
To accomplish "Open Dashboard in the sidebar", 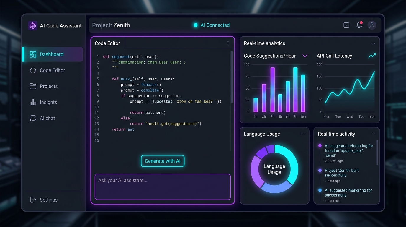I will point(53,54).
